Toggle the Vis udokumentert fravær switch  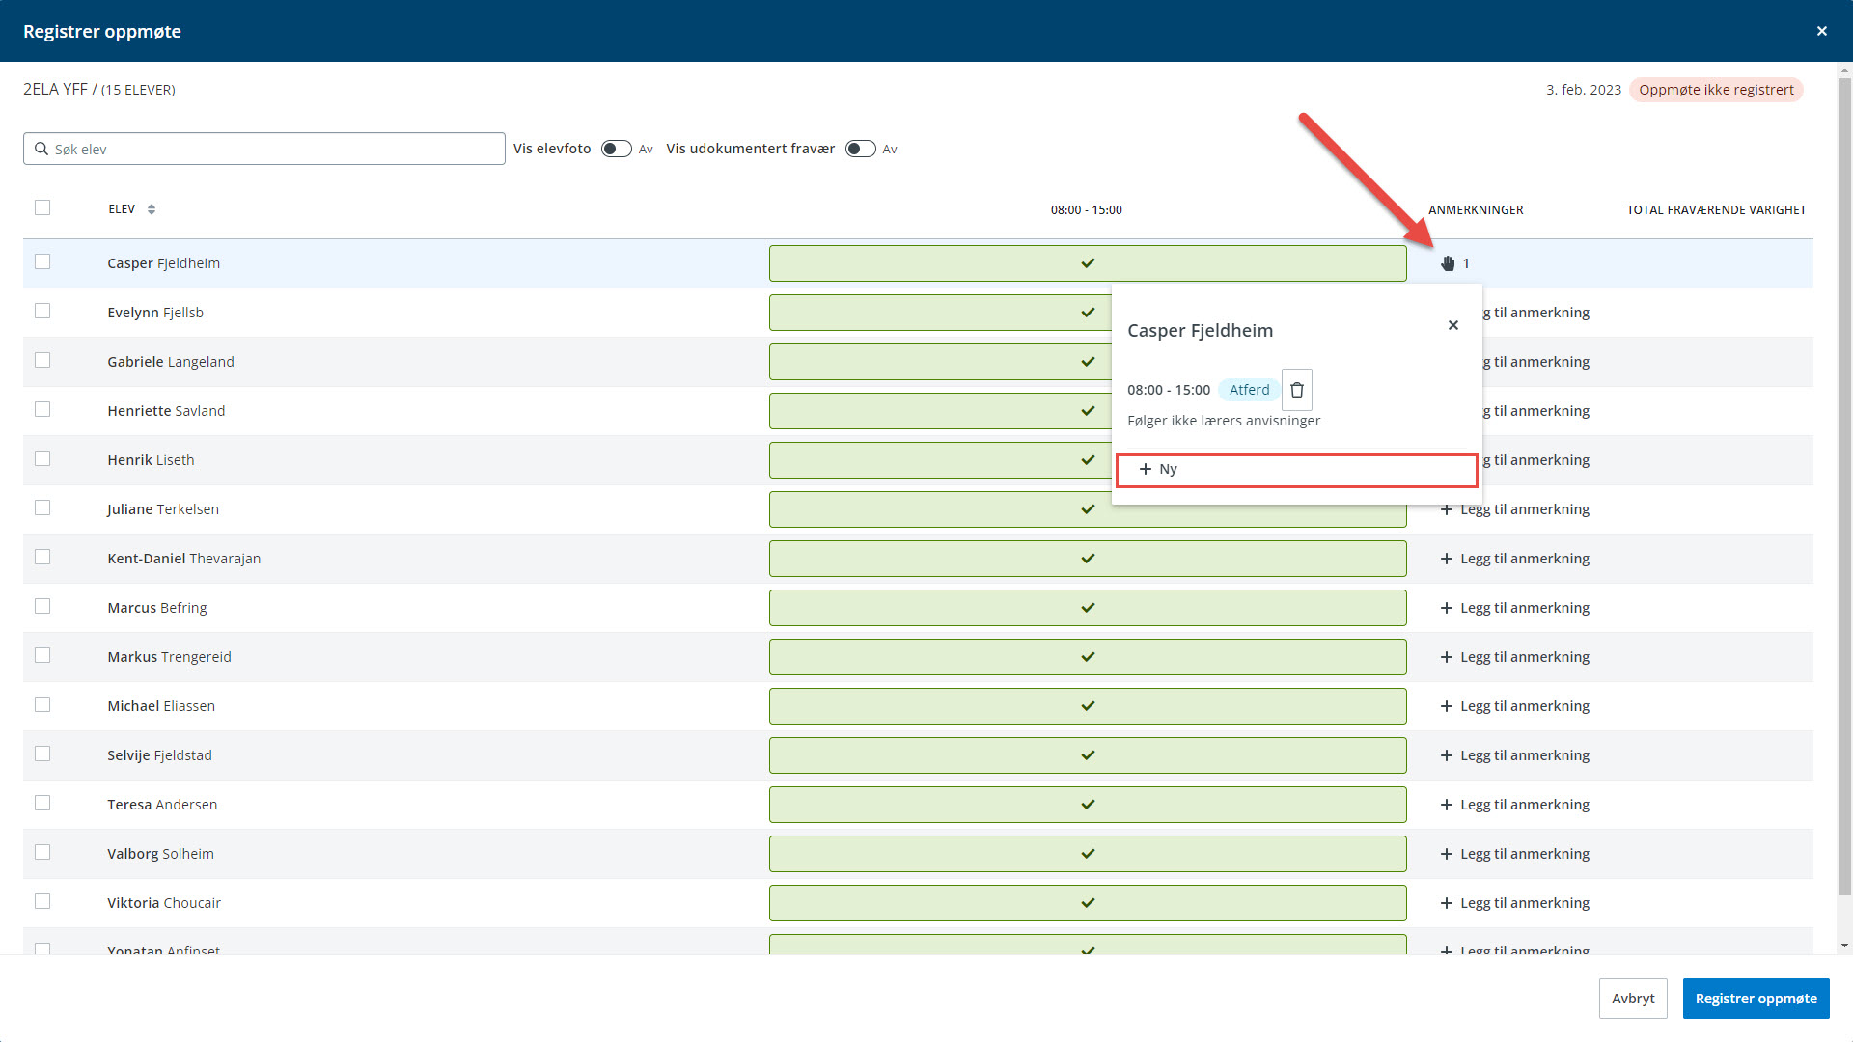pos(861,149)
